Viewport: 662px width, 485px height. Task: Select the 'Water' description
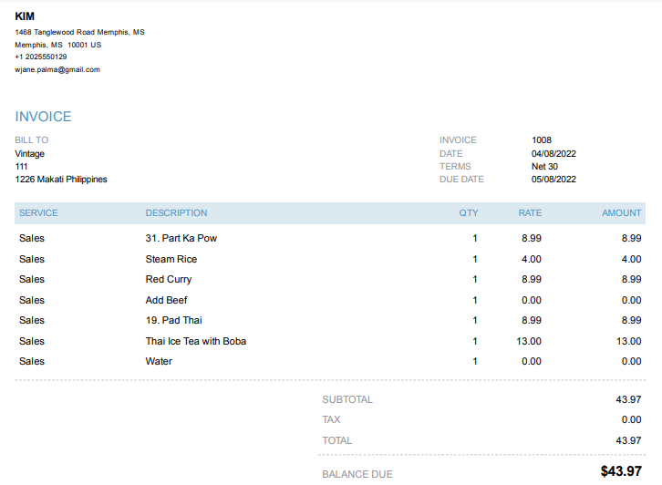(159, 361)
